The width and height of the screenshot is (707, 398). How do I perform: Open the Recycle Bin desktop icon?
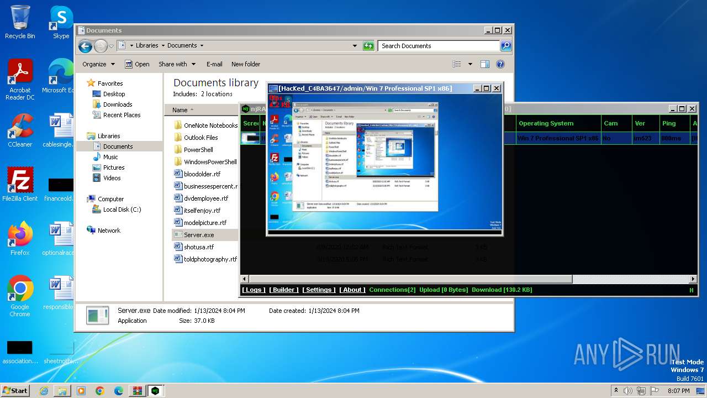20,22
